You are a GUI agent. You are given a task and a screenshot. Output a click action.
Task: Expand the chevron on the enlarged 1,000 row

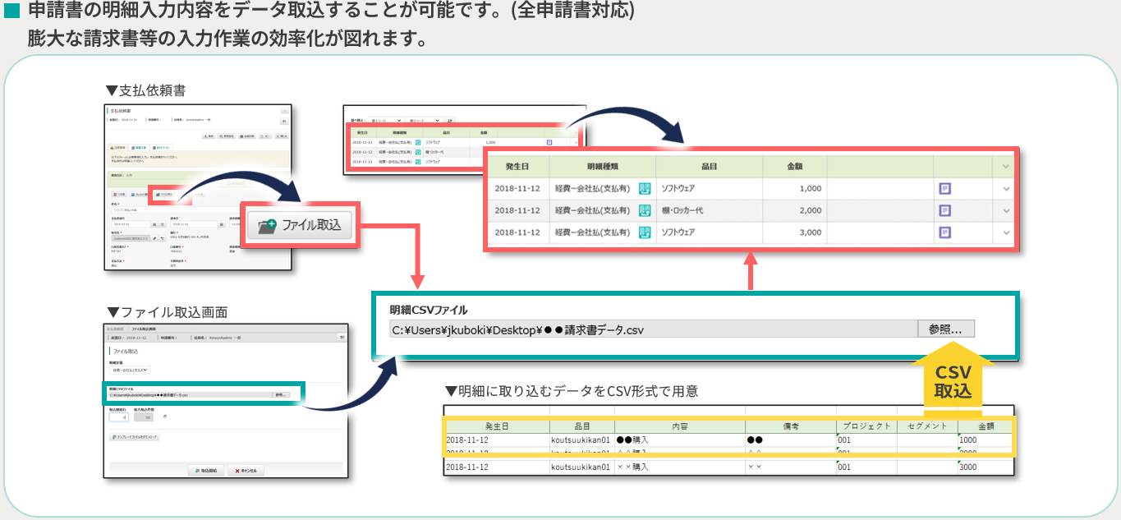pos(1007,189)
